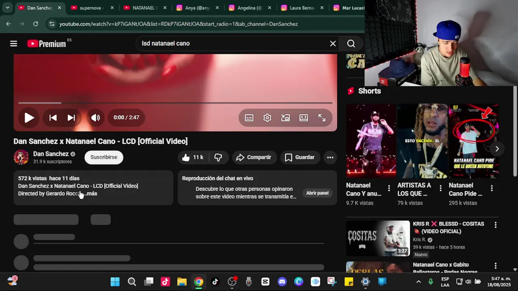Image resolution: width=518 pixels, height=291 pixels.
Task: View site information icon in address bar
Action: pyautogui.click(x=51, y=24)
